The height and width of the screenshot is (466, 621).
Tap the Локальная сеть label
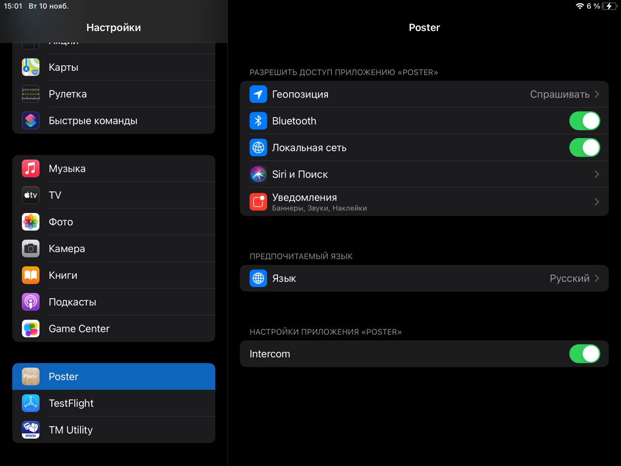coord(309,148)
